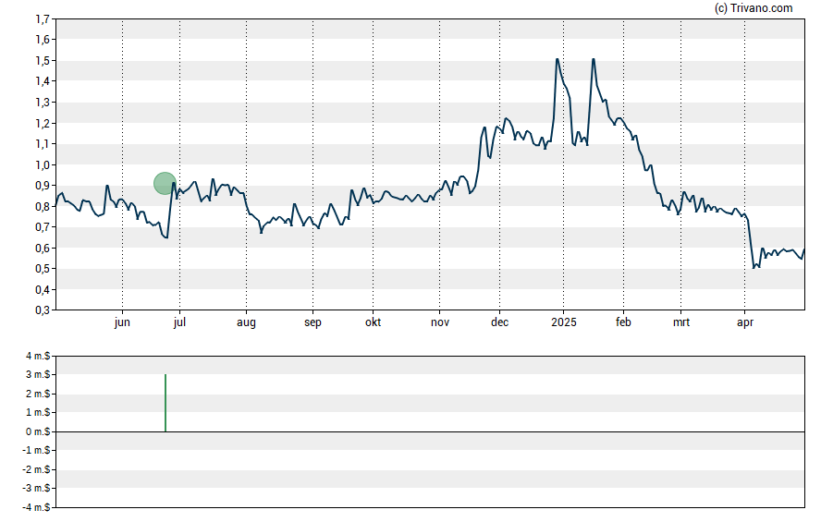Click the '1,0' price axis label
The width and height of the screenshot is (821, 522).
point(43,164)
